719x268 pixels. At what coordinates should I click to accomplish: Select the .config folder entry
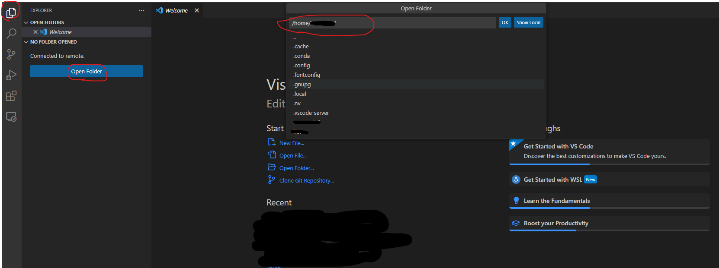(x=416, y=65)
